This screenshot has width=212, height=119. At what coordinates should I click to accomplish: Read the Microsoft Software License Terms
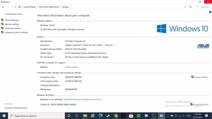pyautogui.click(x=83, y=99)
